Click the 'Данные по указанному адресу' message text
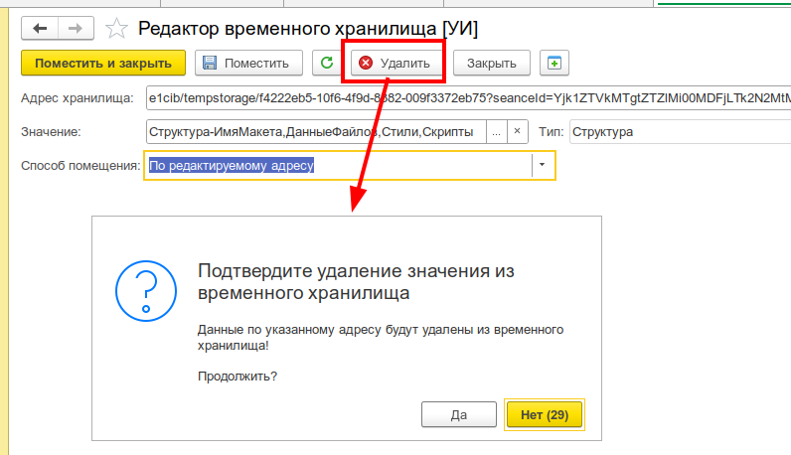The height and width of the screenshot is (455, 791). pos(381,338)
